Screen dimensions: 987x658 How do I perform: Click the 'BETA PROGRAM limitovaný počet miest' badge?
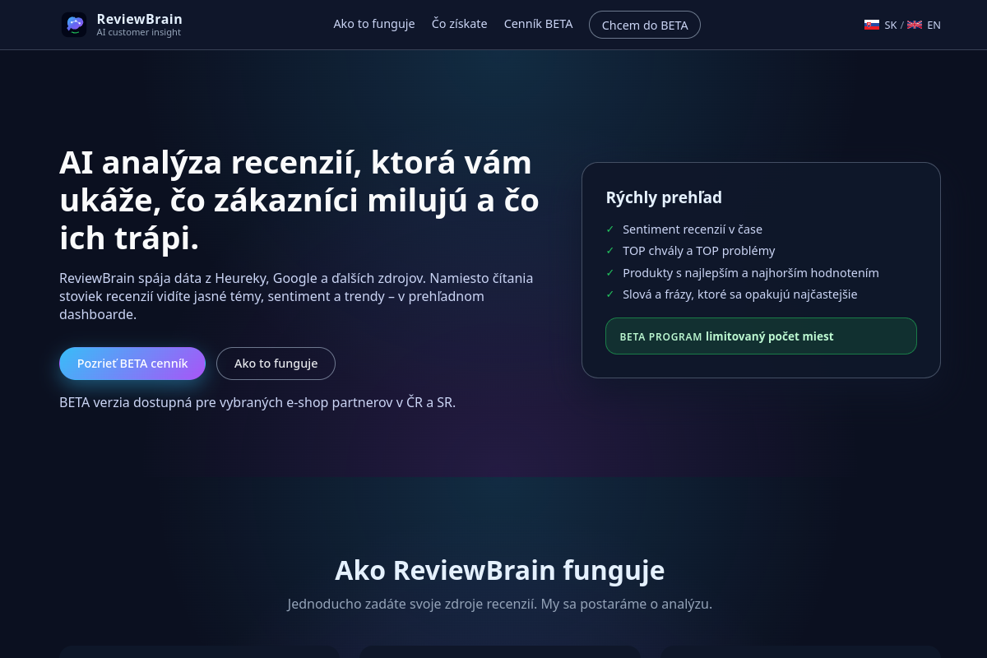tap(761, 336)
